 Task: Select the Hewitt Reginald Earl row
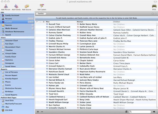click(96, 100)
